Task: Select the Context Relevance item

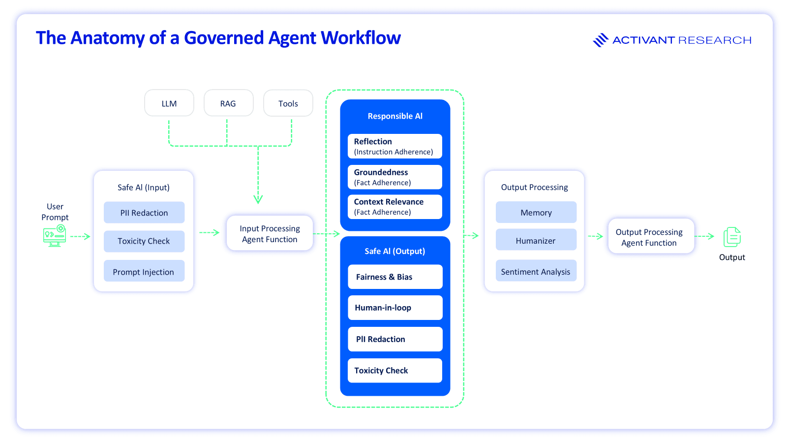Action: pyautogui.click(x=395, y=207)
